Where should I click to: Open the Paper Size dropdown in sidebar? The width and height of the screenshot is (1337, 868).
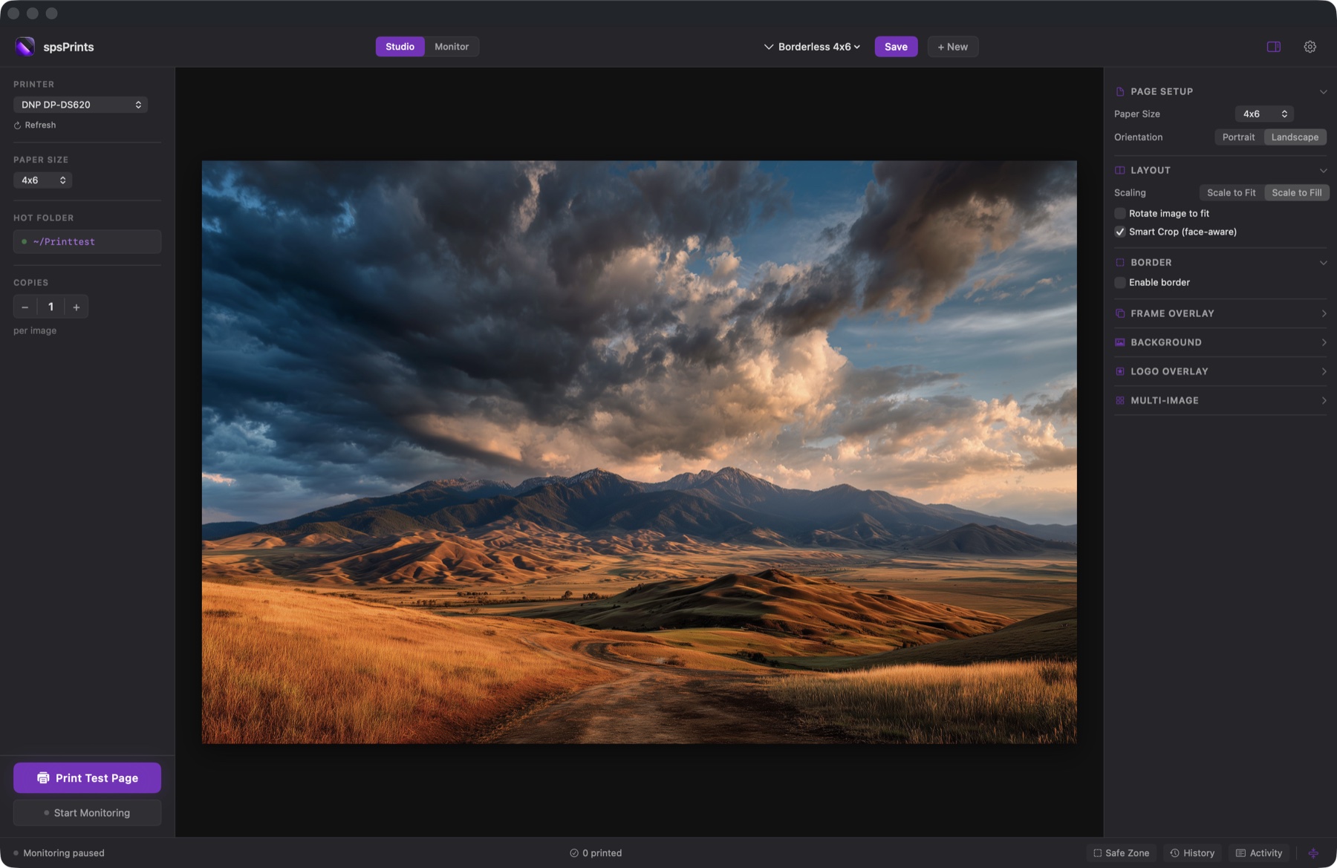[42, 180]
